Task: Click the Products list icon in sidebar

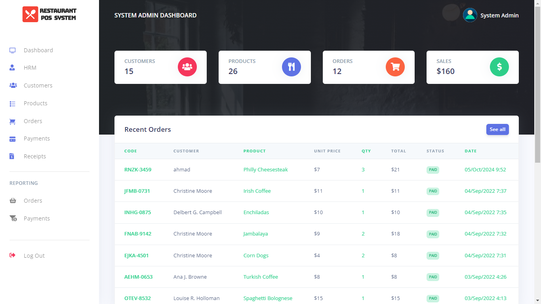Action: 13,103
